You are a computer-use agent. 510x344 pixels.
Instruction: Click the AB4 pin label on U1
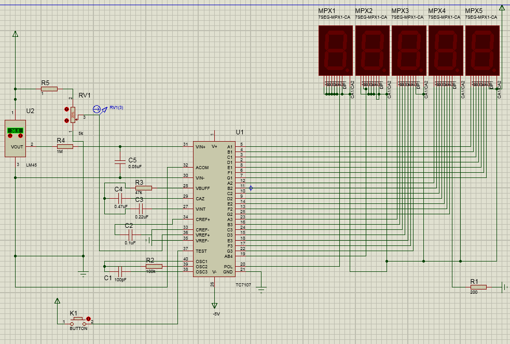228,256
